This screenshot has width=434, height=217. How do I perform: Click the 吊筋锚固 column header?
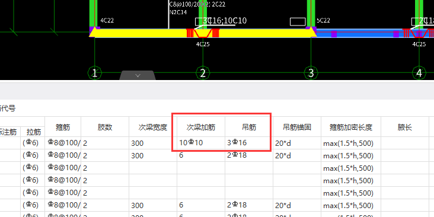(x=297, y=127)
